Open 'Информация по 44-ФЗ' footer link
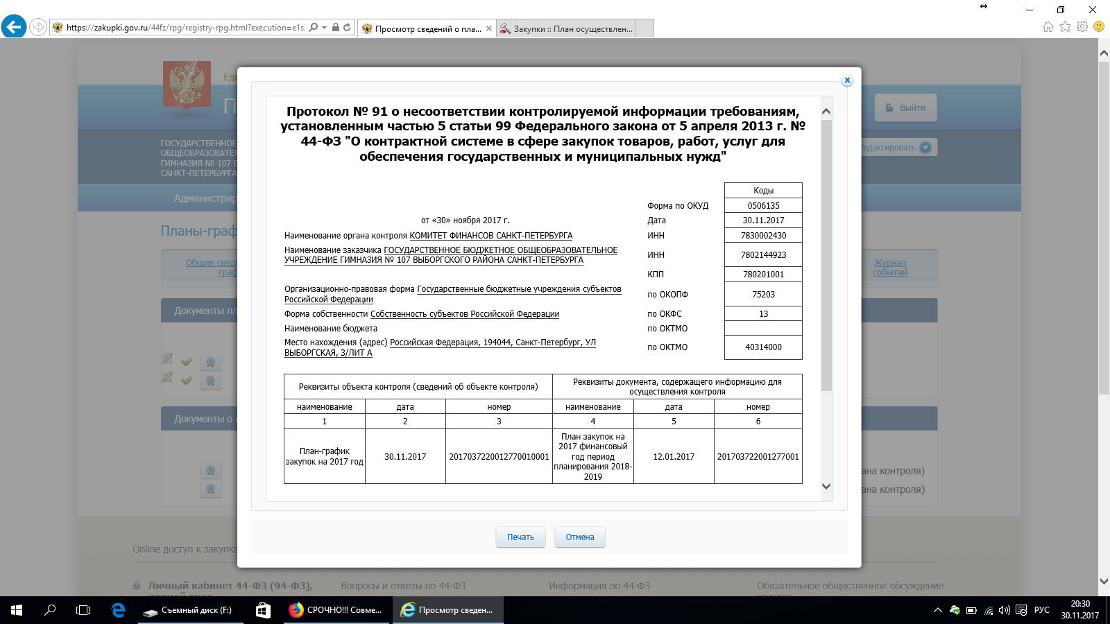Viewport: 1110px width, 624px height. pyautogui.click(x=599, y=586)
